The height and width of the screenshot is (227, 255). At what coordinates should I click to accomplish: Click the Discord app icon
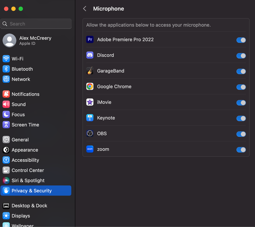90,55
